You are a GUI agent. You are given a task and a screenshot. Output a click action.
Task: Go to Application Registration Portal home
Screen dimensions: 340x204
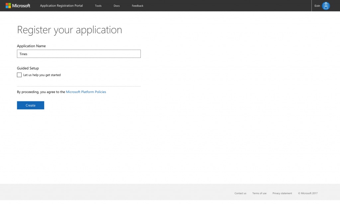tap(61, 6)
